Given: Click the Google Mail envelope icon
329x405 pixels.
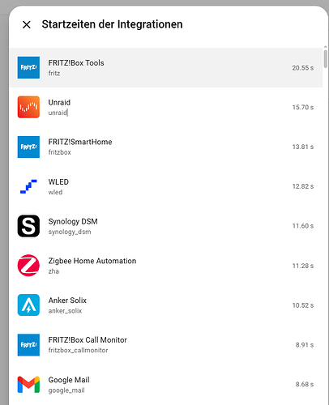Looking at the screenshot, I should (28, 385).
